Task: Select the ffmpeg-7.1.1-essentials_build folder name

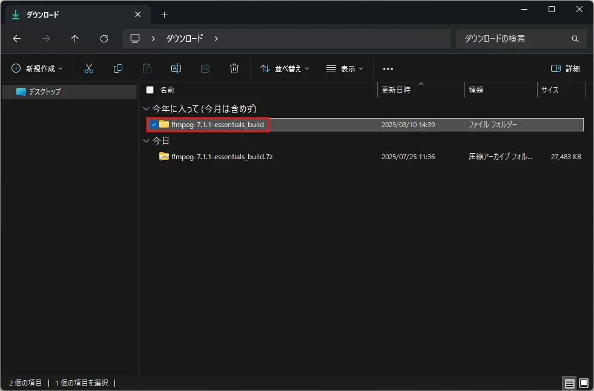Action: 217,125
